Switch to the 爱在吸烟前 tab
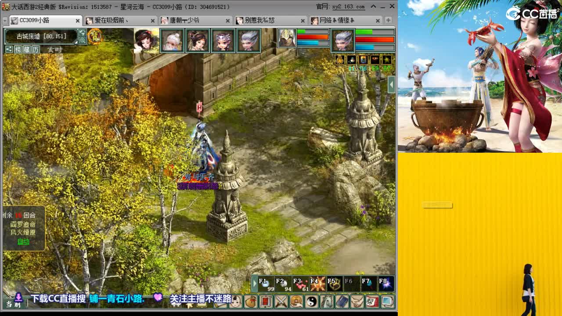562x316 pixels. 120,21
